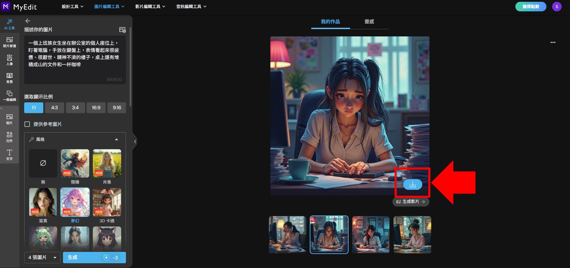570x268 pixels.
Task: Select the first result thumbnail with resting-chin girl
Action: click(287, 235)
